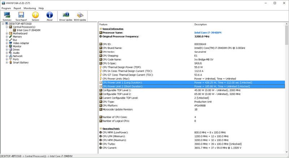Select CPU Power Limit 2 (Short Duration) row
The width and height of the screenshot is (289, 158).
point(192,86)
